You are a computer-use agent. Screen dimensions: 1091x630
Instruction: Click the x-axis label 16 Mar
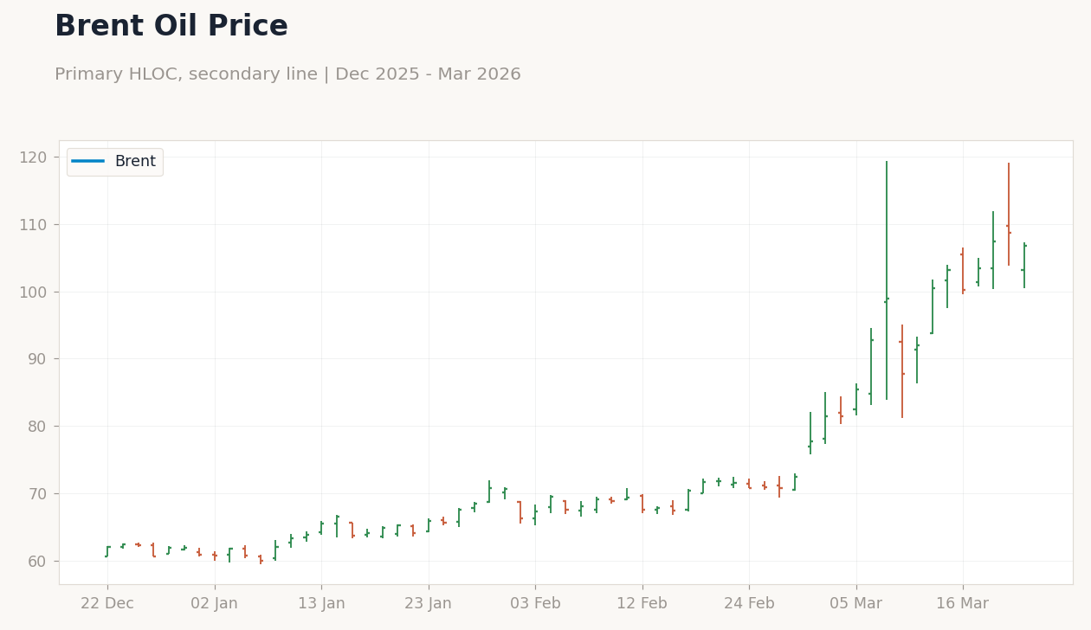click(962, 604)
